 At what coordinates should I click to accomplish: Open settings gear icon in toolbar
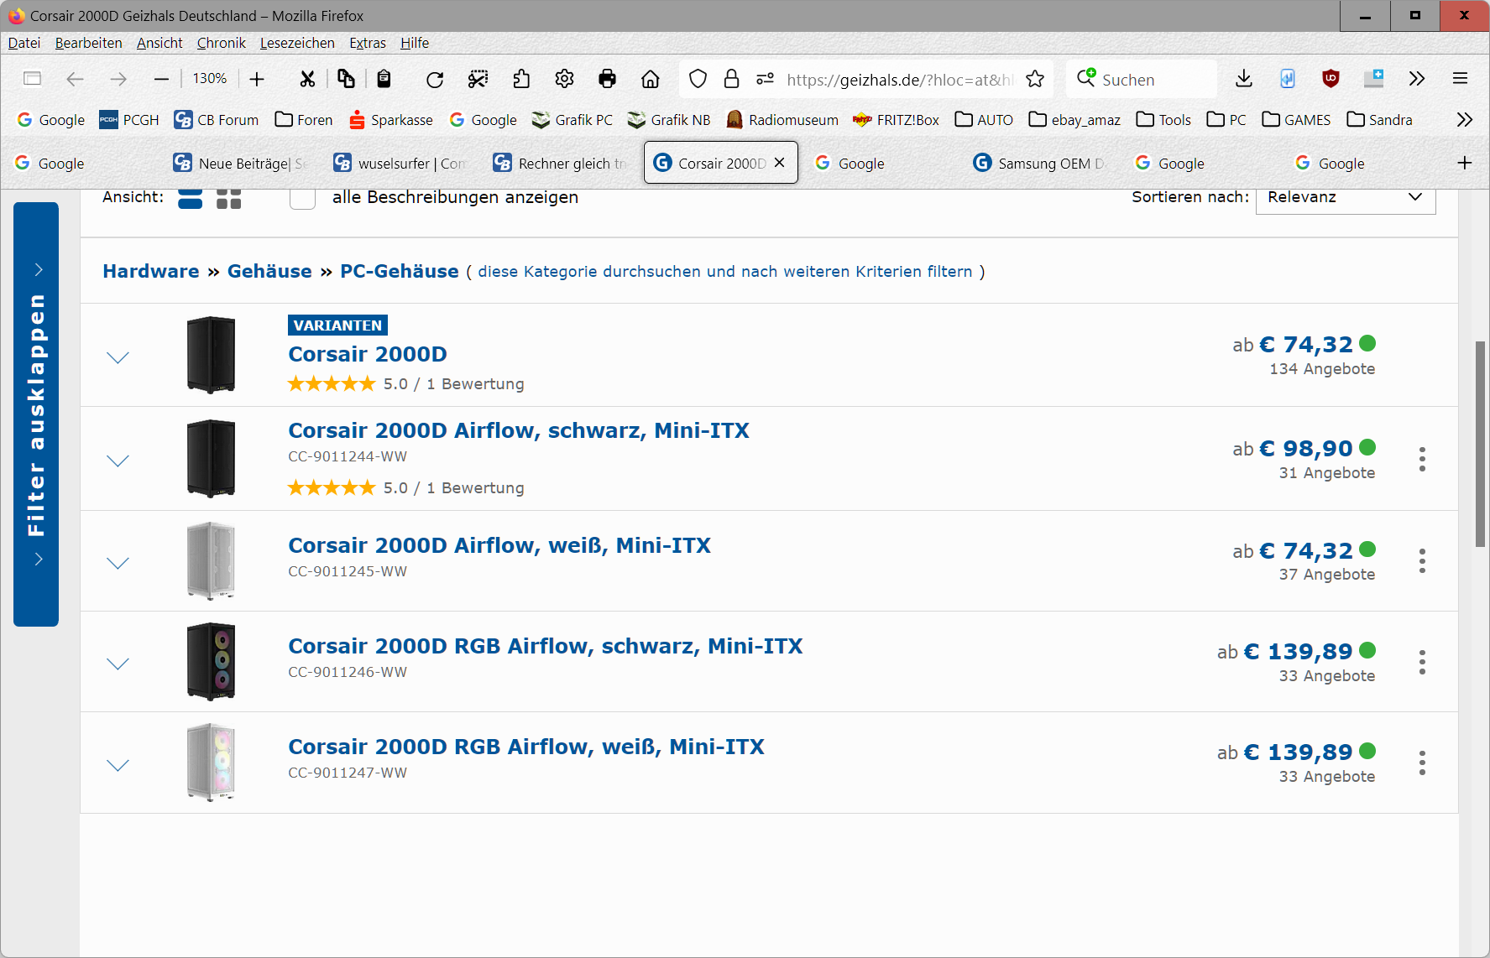click(x=564, y=79)
